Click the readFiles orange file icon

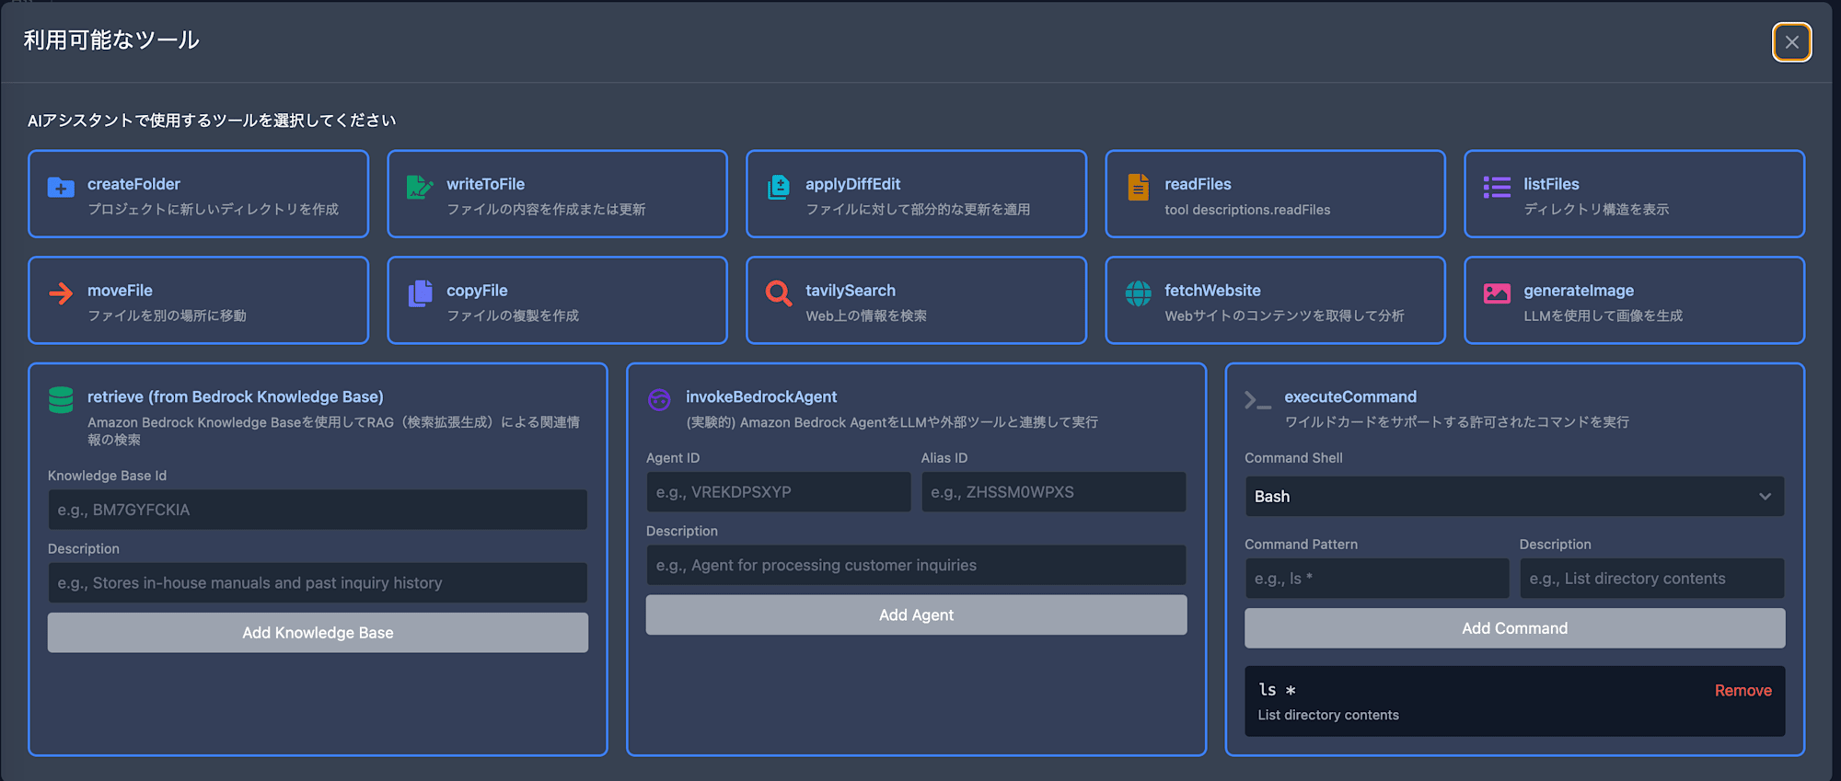(1139, 188)
